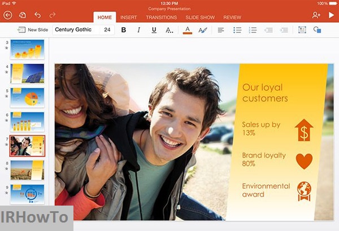Click the New Slide button
Screen dimensions: 339x231
coord(33,30)
